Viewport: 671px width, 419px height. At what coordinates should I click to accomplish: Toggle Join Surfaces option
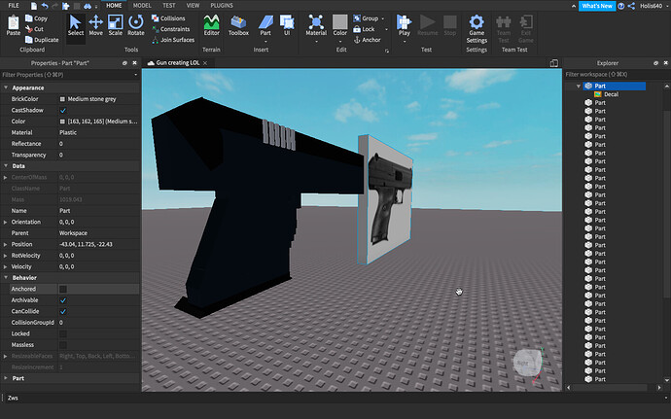point(173,40)
